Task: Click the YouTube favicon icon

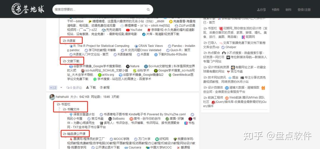Action: click(x=128, y=30)
